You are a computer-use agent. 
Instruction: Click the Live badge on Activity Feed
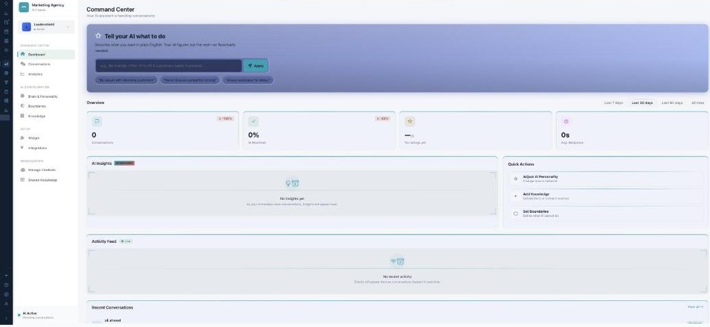[x=126, y=241]
